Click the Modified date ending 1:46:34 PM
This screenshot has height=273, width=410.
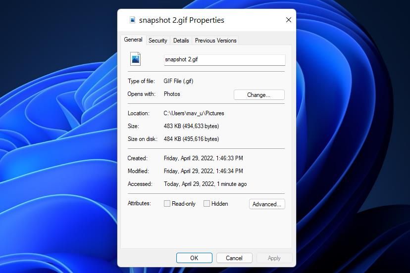click(x=203, y=171)
